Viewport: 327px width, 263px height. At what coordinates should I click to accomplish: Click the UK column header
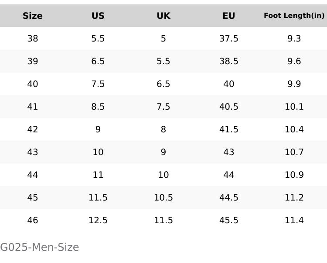pos(163,16)
